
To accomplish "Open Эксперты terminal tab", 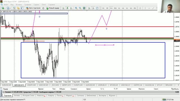I will 102,95.
